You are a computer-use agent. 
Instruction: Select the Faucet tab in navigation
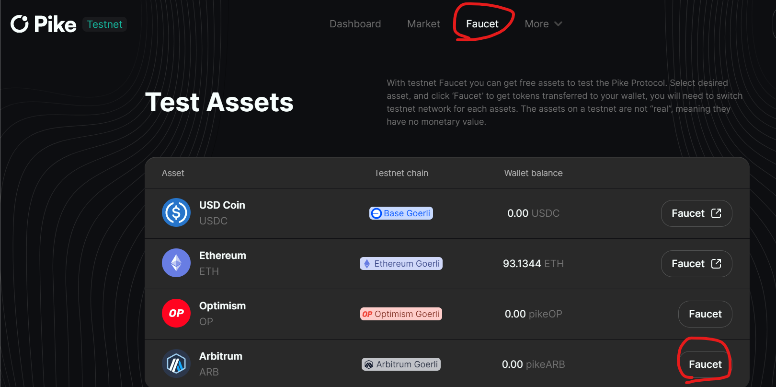click(x=482, y=24)
